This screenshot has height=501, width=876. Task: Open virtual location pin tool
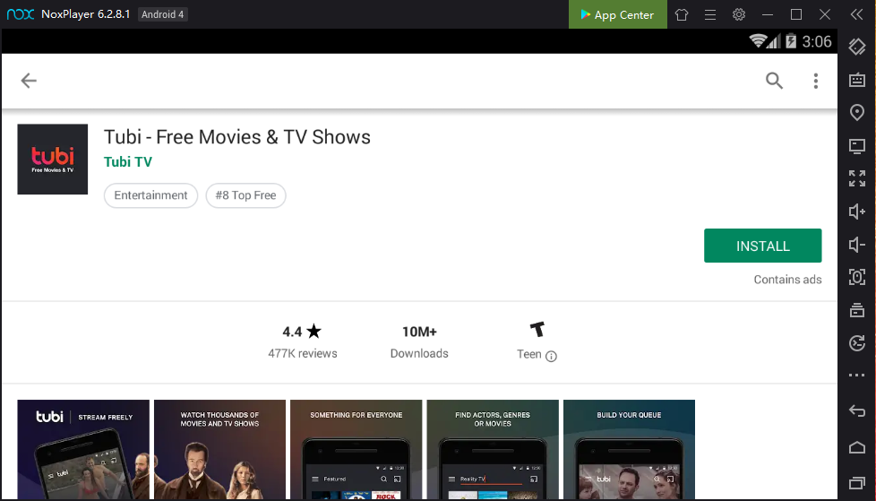click(856, 113)
